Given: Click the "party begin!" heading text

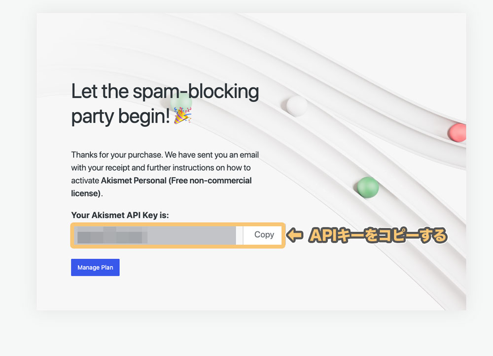Looking at the screenshot, I should coord(121,117).
